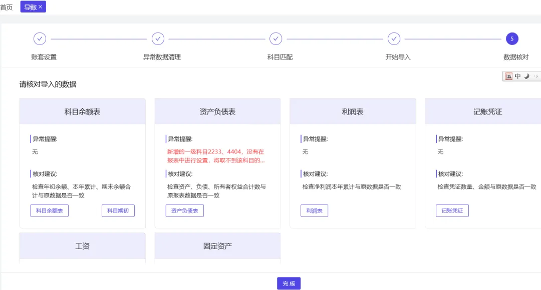541x290 pixels.
Task: Click the 科目余额表 card header
Action: 83,111
